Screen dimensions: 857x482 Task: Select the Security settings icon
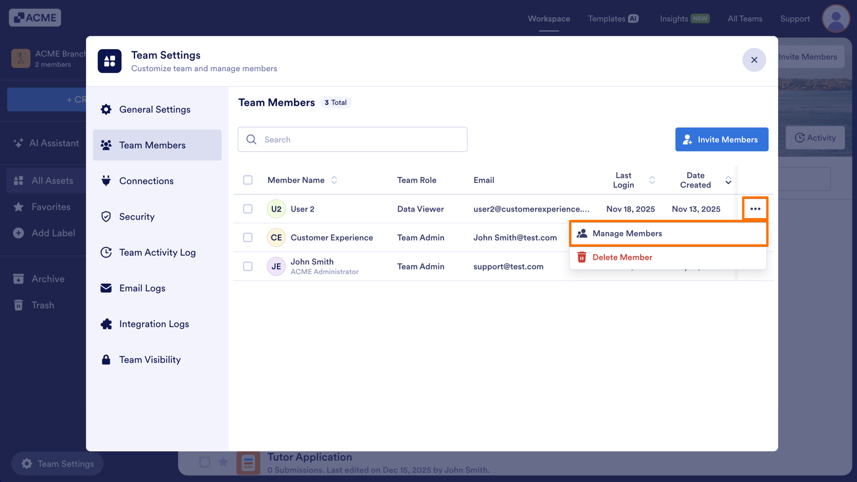[106, 217]
